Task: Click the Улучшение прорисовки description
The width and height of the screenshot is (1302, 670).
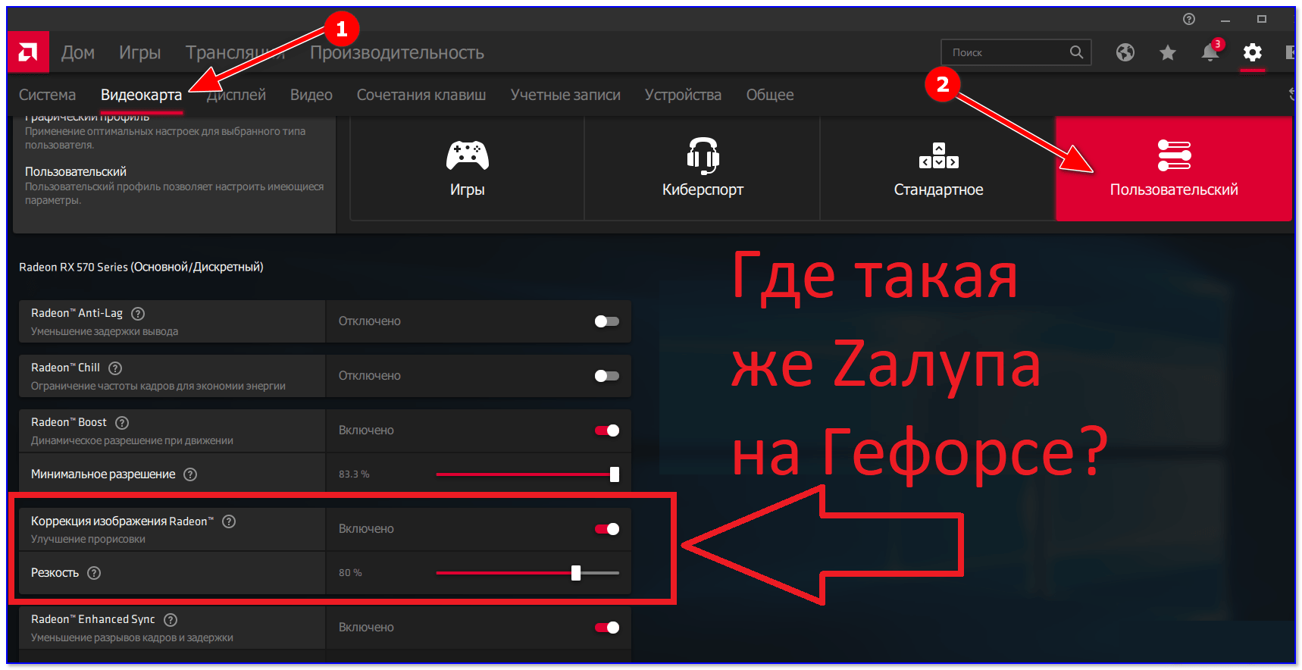Action: [88, 540]
